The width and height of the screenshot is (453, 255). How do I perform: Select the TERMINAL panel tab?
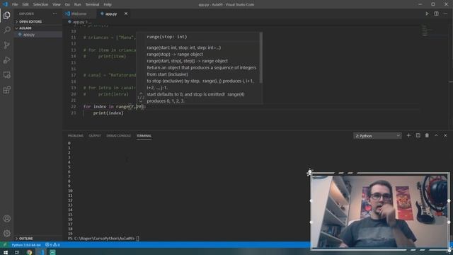click(144, 135)
